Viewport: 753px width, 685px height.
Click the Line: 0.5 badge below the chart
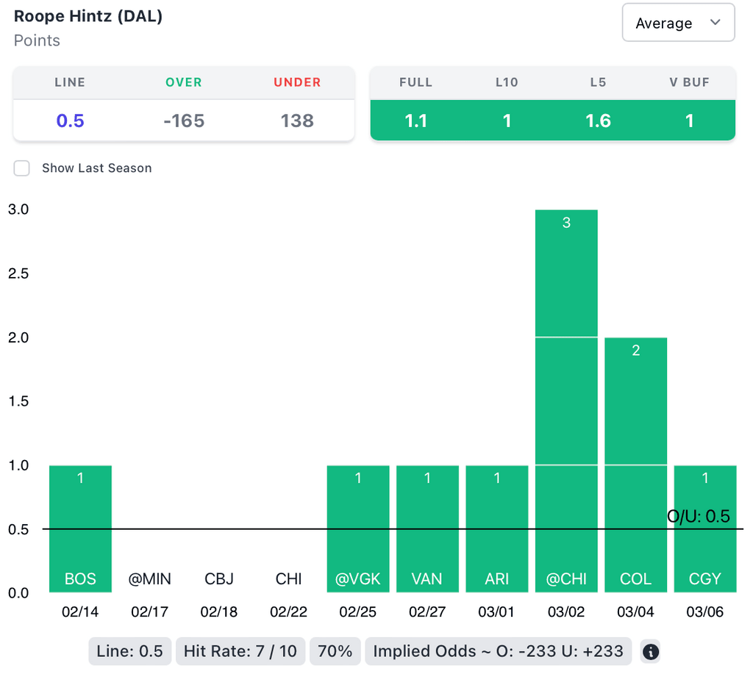pos(130,651)
